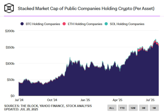Toggle SOL Holding Companies legend dot

click(106, 24)
